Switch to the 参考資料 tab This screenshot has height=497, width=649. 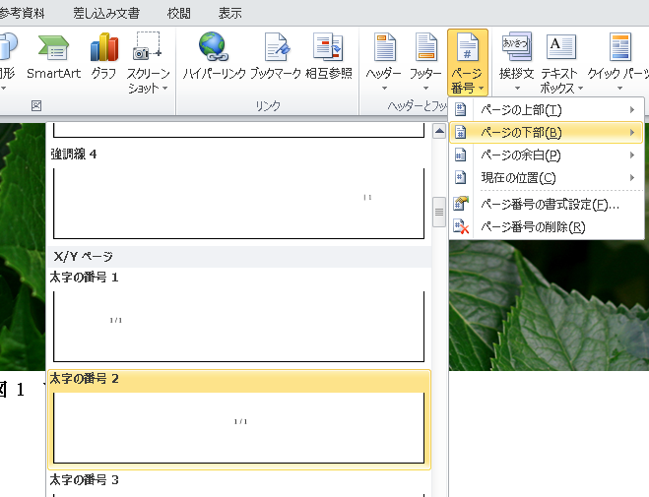point(22,13)
